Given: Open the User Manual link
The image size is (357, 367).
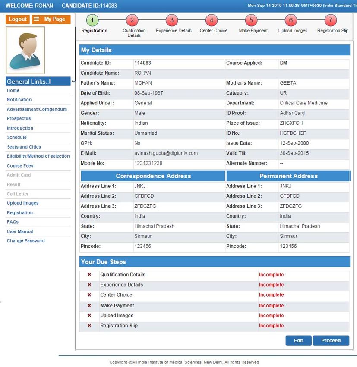Looking at the screenshot, I should [x=20, y=231].
